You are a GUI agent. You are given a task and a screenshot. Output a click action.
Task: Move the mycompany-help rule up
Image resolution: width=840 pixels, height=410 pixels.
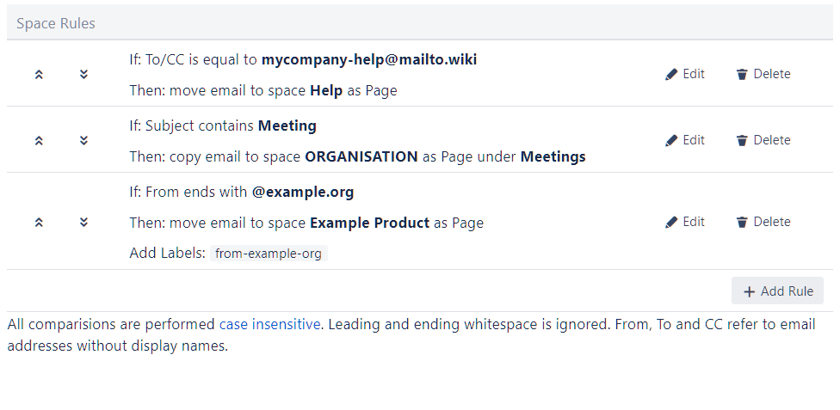point(39,74)
